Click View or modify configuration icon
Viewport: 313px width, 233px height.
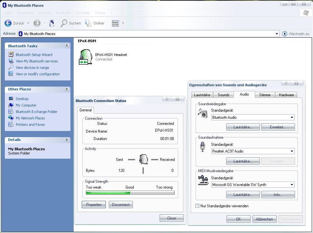coord(11,74)
